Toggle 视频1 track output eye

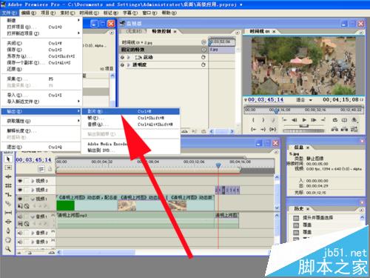click(x=20, y=199)
